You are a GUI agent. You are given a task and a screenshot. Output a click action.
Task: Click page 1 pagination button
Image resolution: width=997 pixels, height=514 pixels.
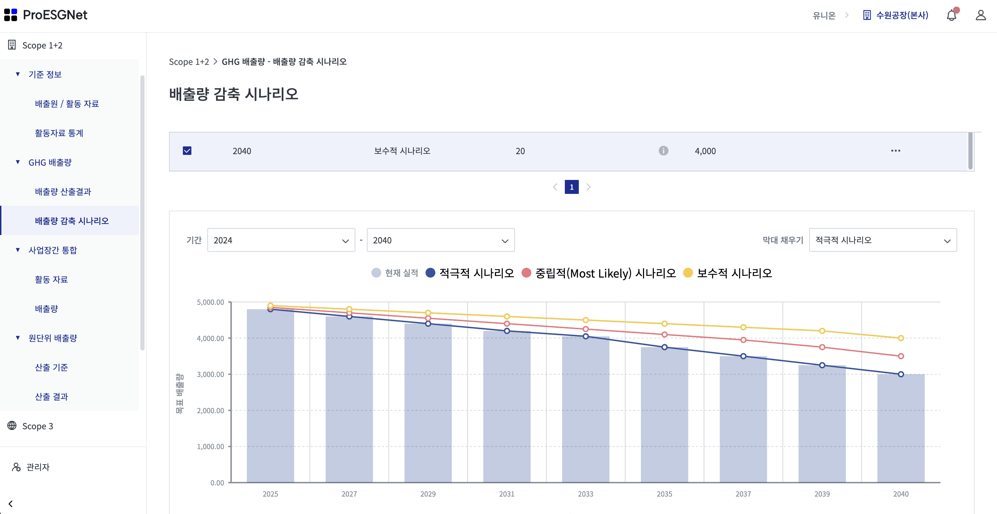click(x=571, y=187)
